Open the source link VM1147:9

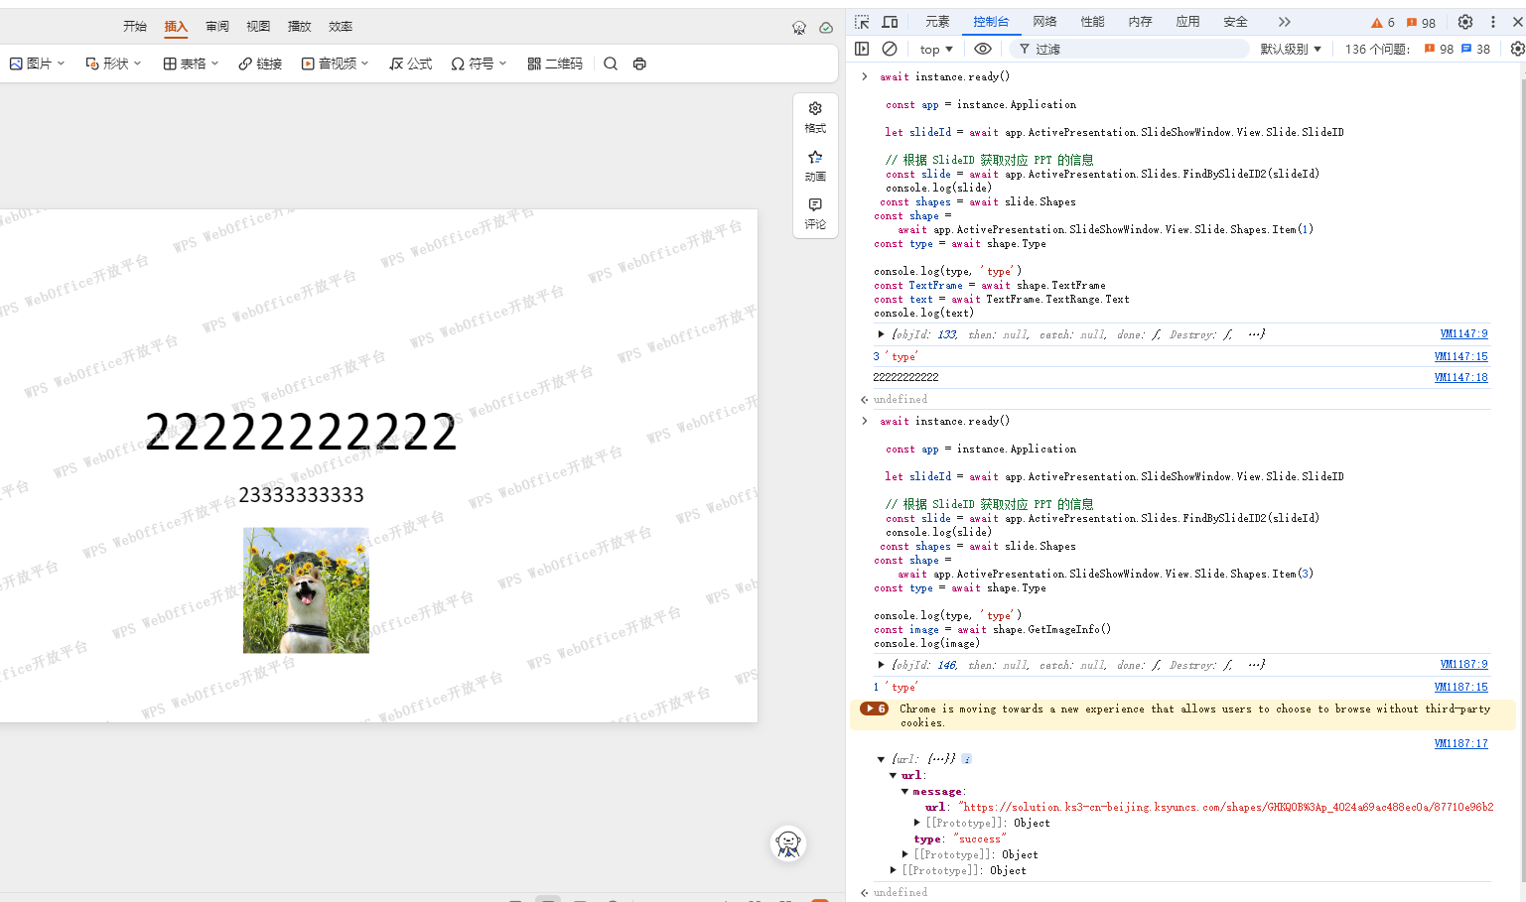tap(1463, 334)
